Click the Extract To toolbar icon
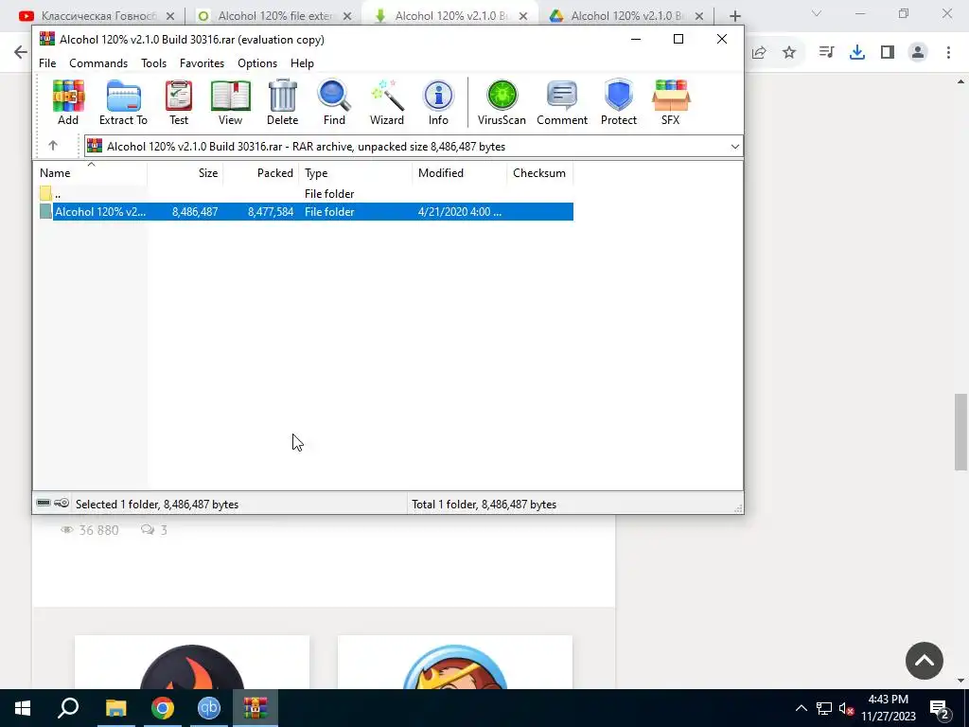 [124, 102]
